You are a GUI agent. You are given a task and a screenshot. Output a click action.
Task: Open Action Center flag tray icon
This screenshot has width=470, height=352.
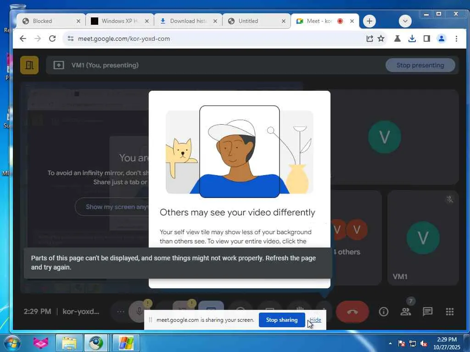(x=402, y=343)
